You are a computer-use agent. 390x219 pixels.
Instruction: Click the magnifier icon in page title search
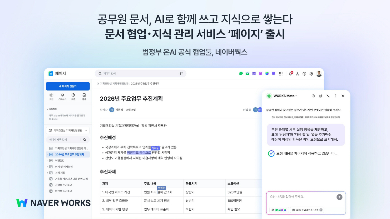point(85,140)
